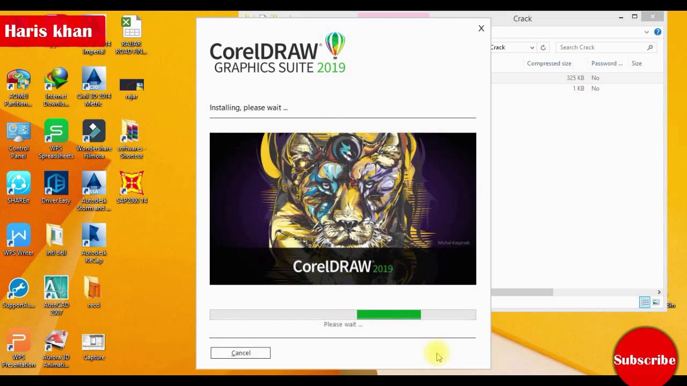Open Civil 3D 2014 Metric shortcut
Screen dimensions: 687x386
pyautogui.click(x=94, y=87)
